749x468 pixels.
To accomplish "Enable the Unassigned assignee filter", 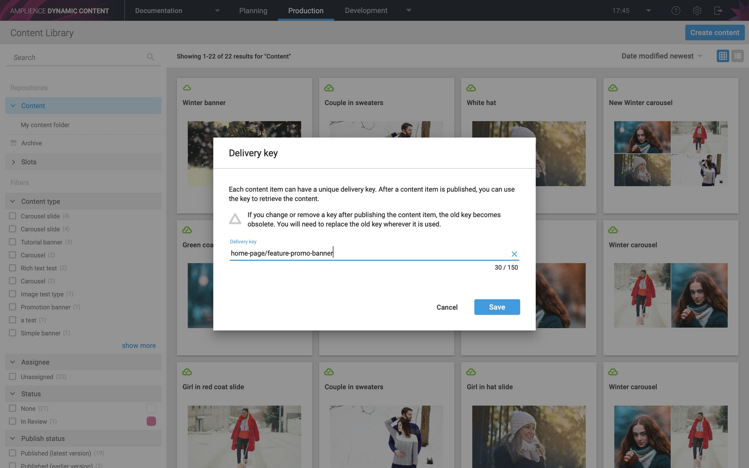I will click(12, 376).
